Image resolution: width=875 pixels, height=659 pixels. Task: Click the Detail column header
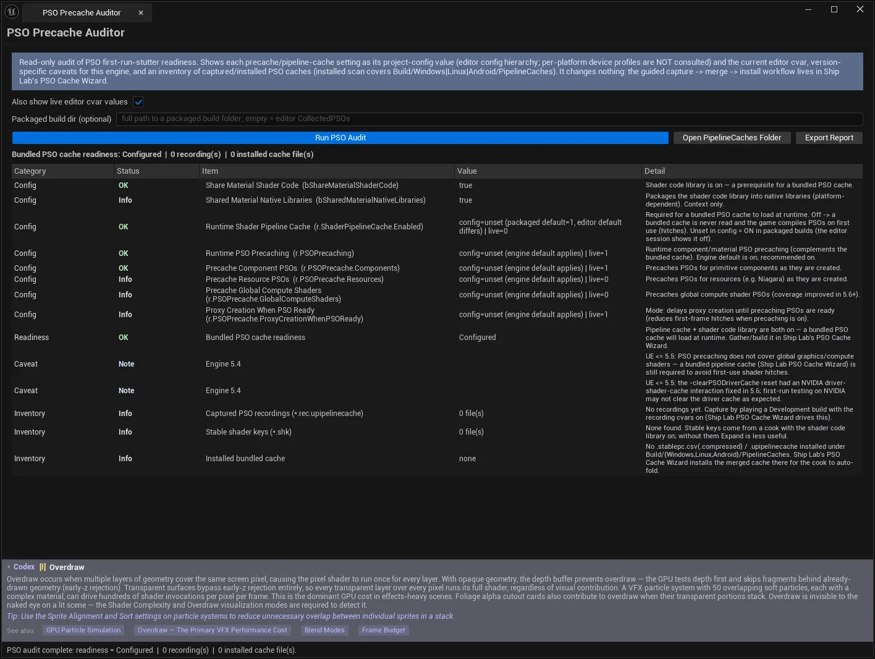click(752, 171)
